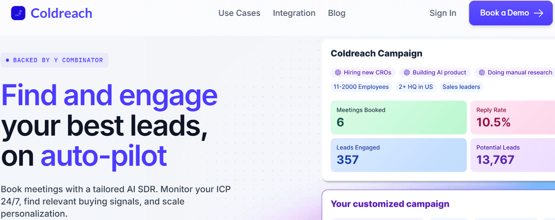Click the Coldreach logo icon
This screenshot has height=220, width=555.
[x=18, y=13]
